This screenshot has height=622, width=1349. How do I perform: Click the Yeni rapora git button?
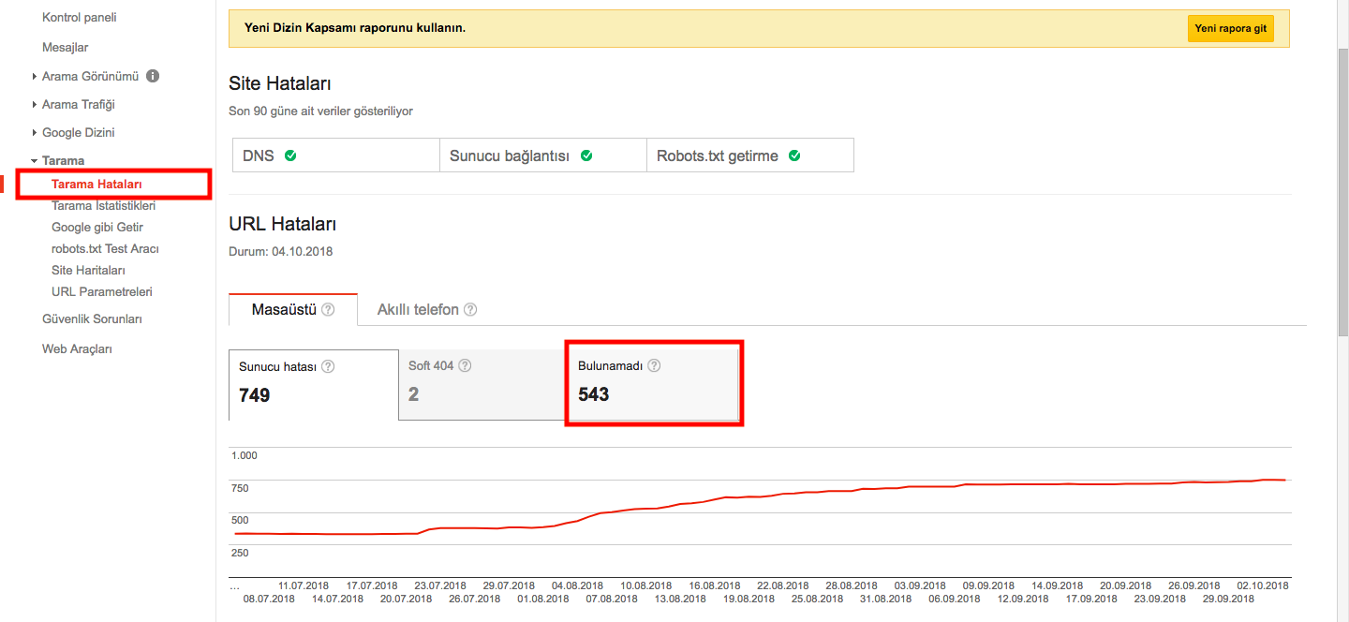tap(1230, 28)
